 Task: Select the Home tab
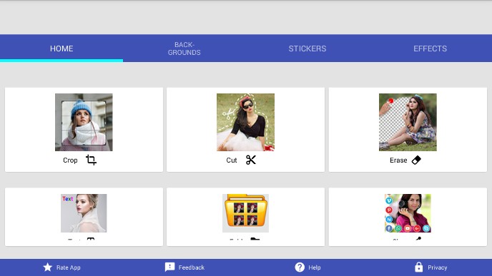click(x=62, y=48)
